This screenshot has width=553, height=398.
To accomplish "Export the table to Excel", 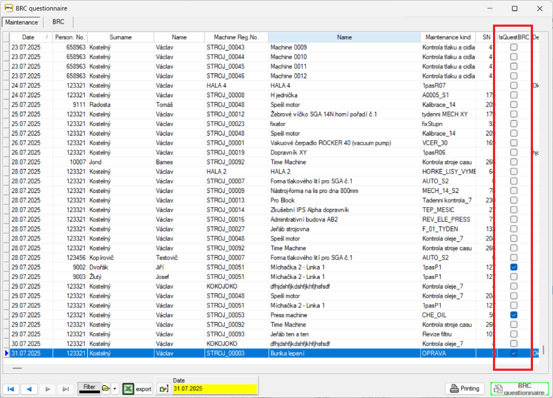I will 137,389.
